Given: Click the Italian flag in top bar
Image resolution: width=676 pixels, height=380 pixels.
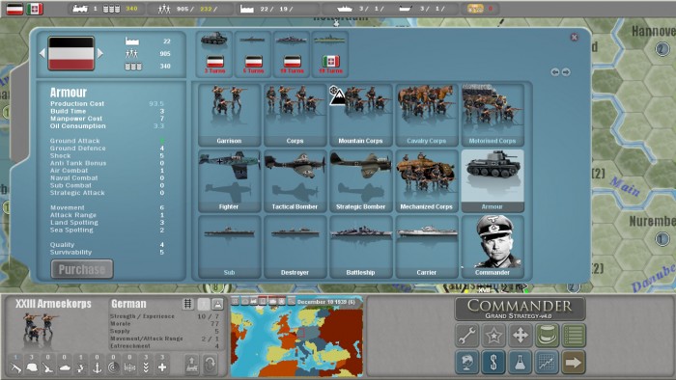Looking at the screenshot, I should 35,9.
